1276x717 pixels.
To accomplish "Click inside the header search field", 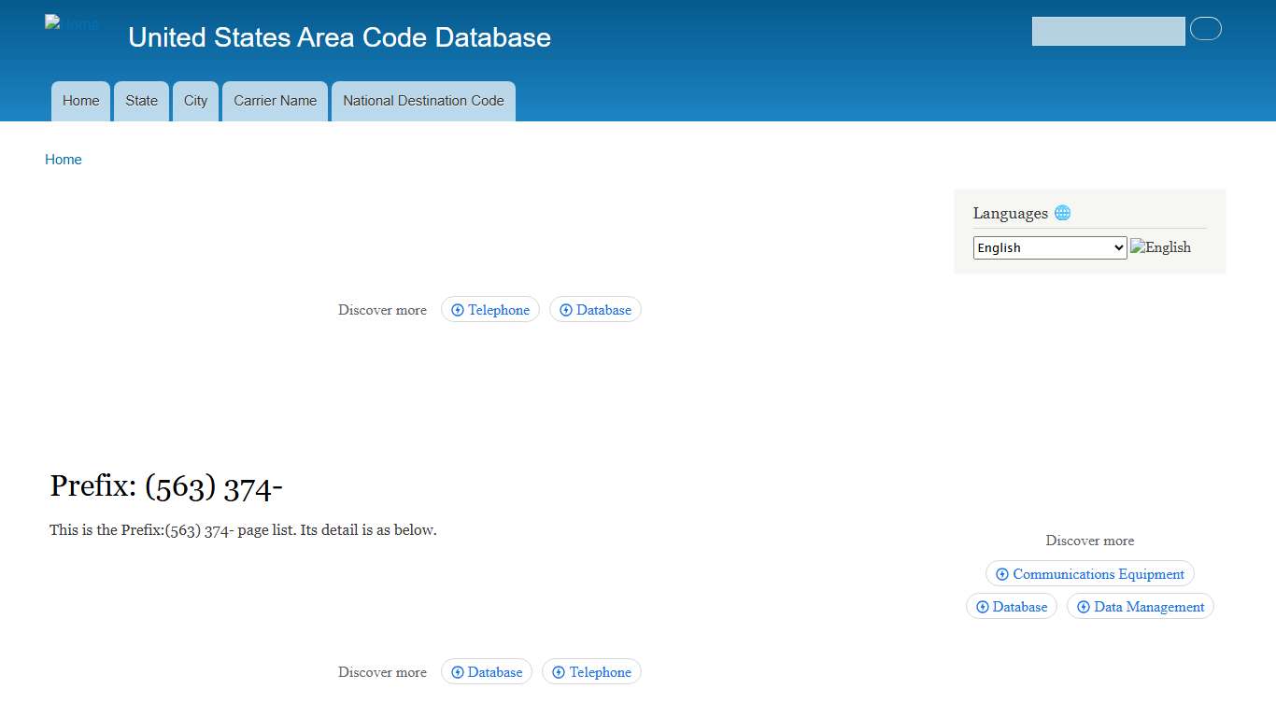I will click(1107, 31).
